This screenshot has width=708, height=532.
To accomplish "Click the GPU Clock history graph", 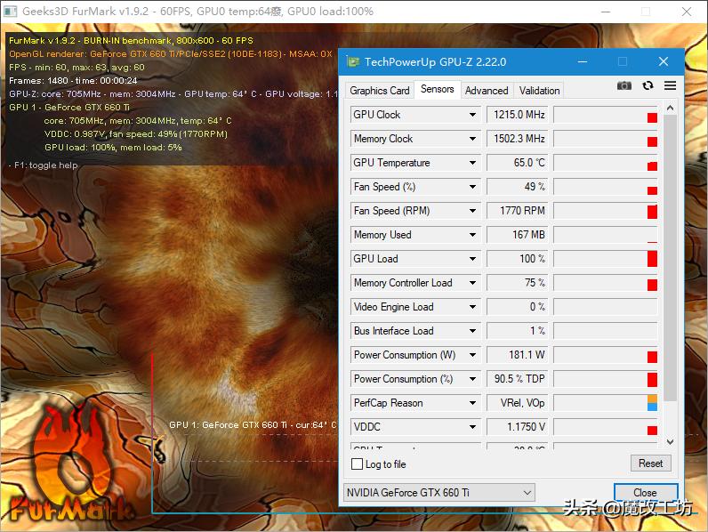I will pyautogui.click(x=605, y=115).
